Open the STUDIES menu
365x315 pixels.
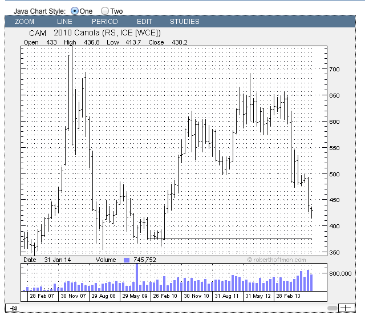185,22
